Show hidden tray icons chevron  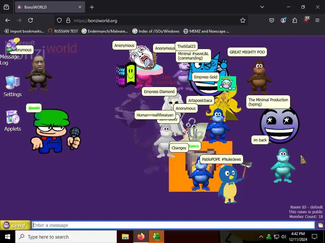coord(261,237)
